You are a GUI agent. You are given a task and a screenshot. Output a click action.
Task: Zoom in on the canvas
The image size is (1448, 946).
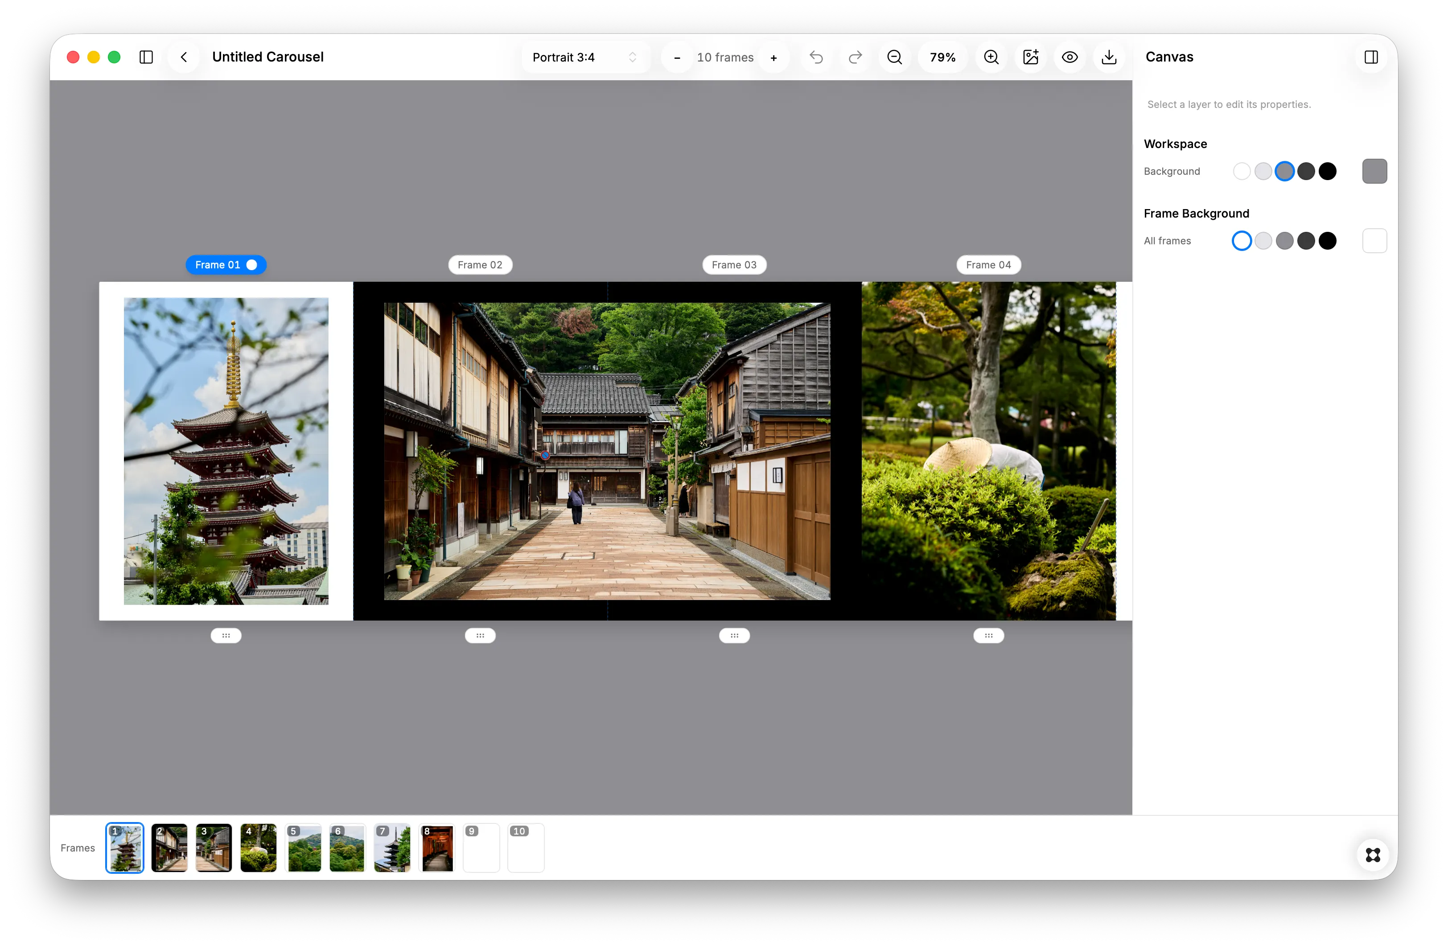991,57
